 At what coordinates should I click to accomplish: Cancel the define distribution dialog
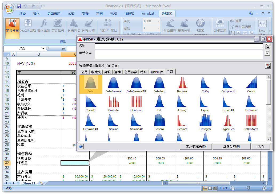point(261,146)
